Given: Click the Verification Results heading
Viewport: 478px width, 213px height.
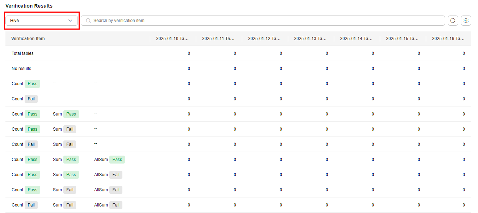Looking at the screenshot, I should click(x=29, y=6).
